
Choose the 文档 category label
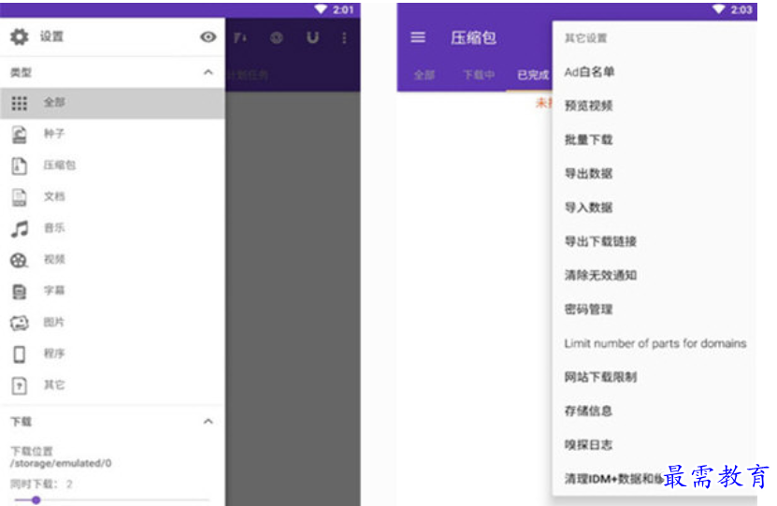coord(54,196)
